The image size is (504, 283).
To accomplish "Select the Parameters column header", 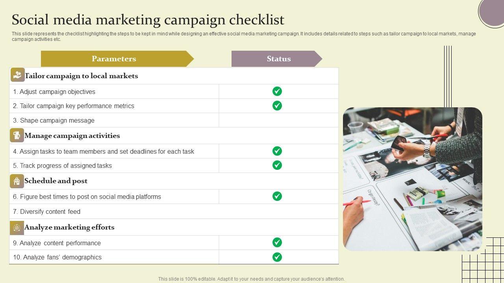I will (114, 59).
